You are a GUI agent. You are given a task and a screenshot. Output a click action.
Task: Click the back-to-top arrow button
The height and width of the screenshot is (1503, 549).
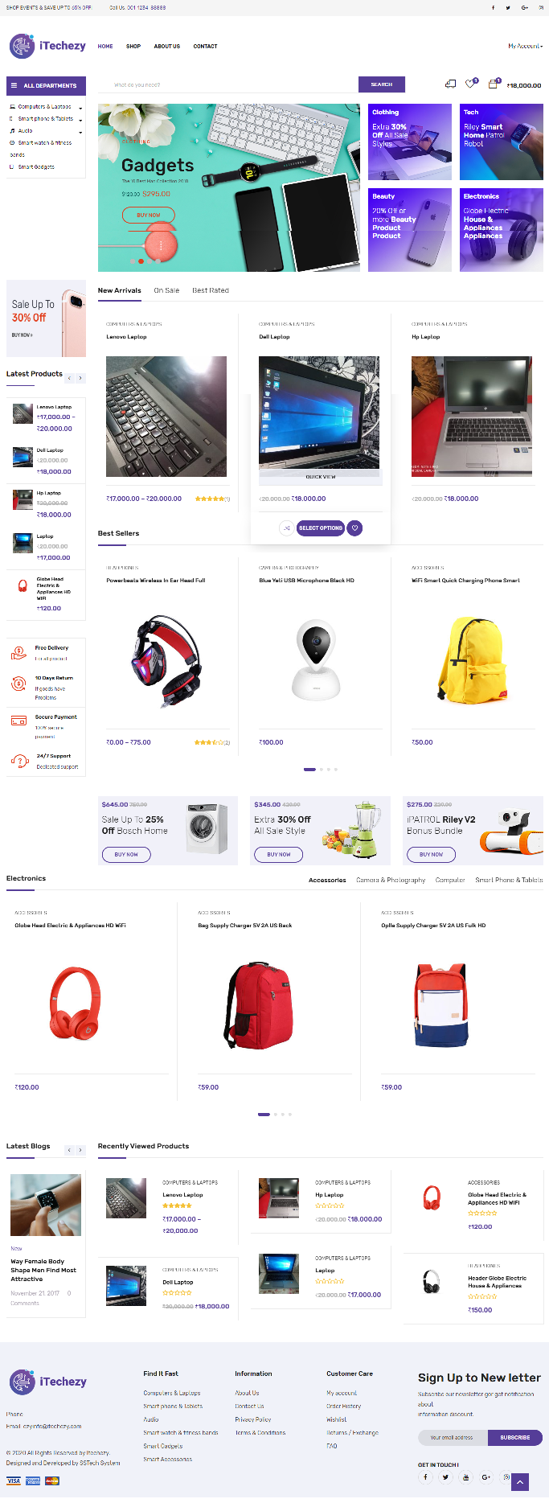point(520,1481)
